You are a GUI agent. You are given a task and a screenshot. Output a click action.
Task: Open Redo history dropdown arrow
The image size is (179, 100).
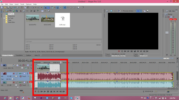point(42,7)
